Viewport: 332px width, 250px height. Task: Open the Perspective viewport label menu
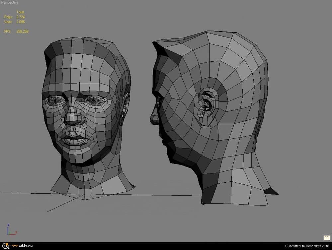coord(10,2)
